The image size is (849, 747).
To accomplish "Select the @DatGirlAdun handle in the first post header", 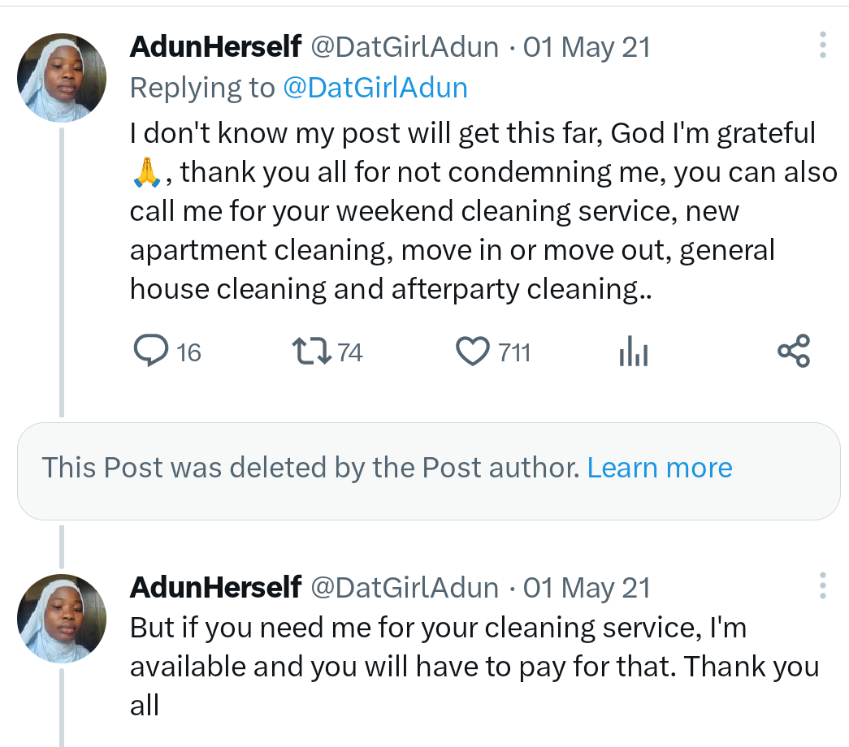I will click(405, 47).
